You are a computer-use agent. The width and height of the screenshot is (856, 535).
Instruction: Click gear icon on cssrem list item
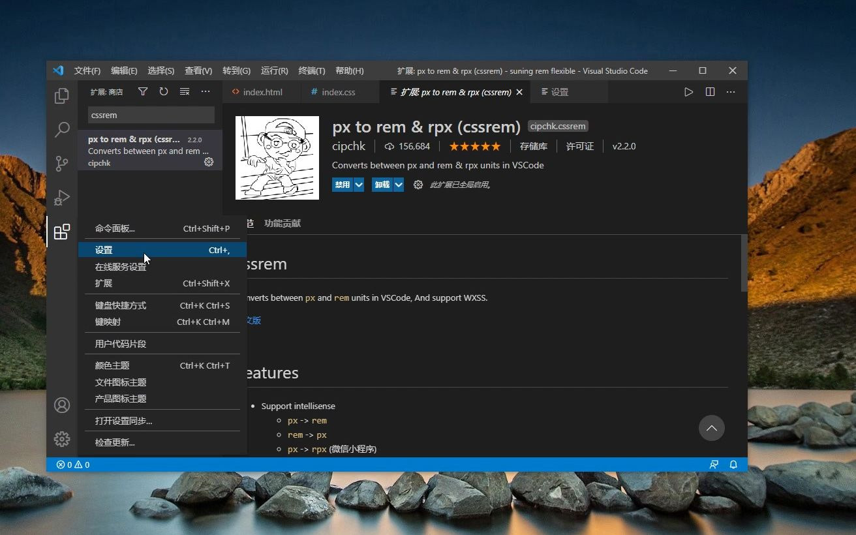coord(209,162)
